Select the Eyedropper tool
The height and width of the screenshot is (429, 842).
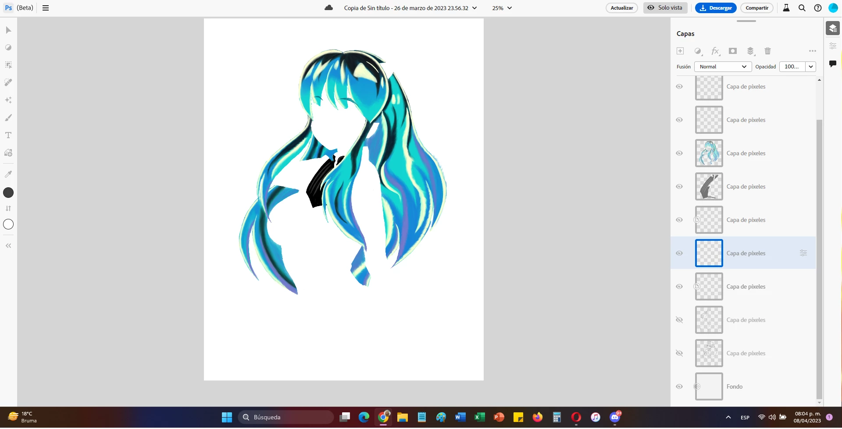point(8,174)
